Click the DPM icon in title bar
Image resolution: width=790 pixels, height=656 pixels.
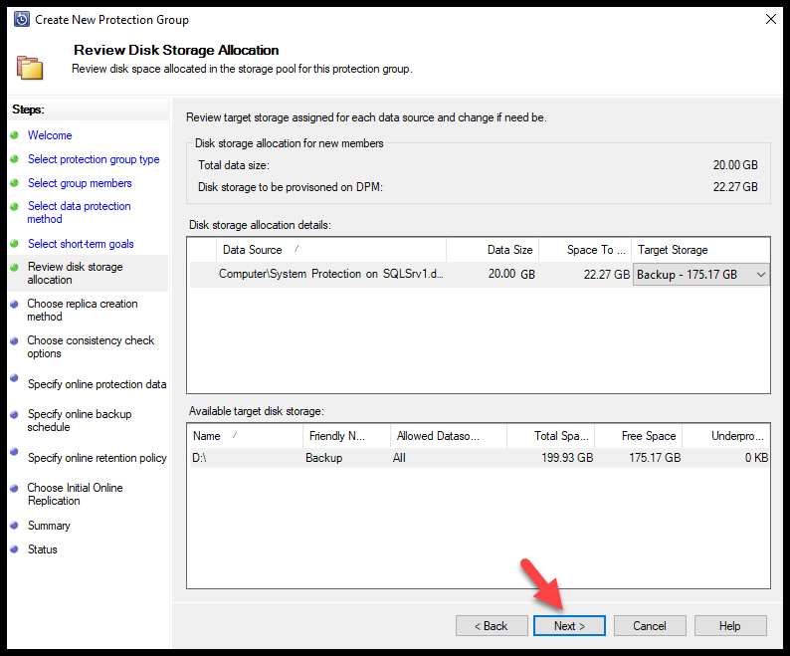coord(22,19)
